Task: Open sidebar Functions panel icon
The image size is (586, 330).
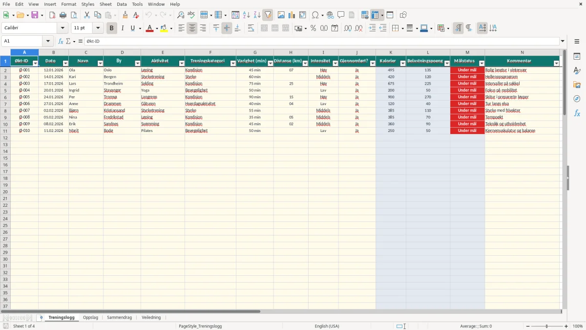Action: 577,113
